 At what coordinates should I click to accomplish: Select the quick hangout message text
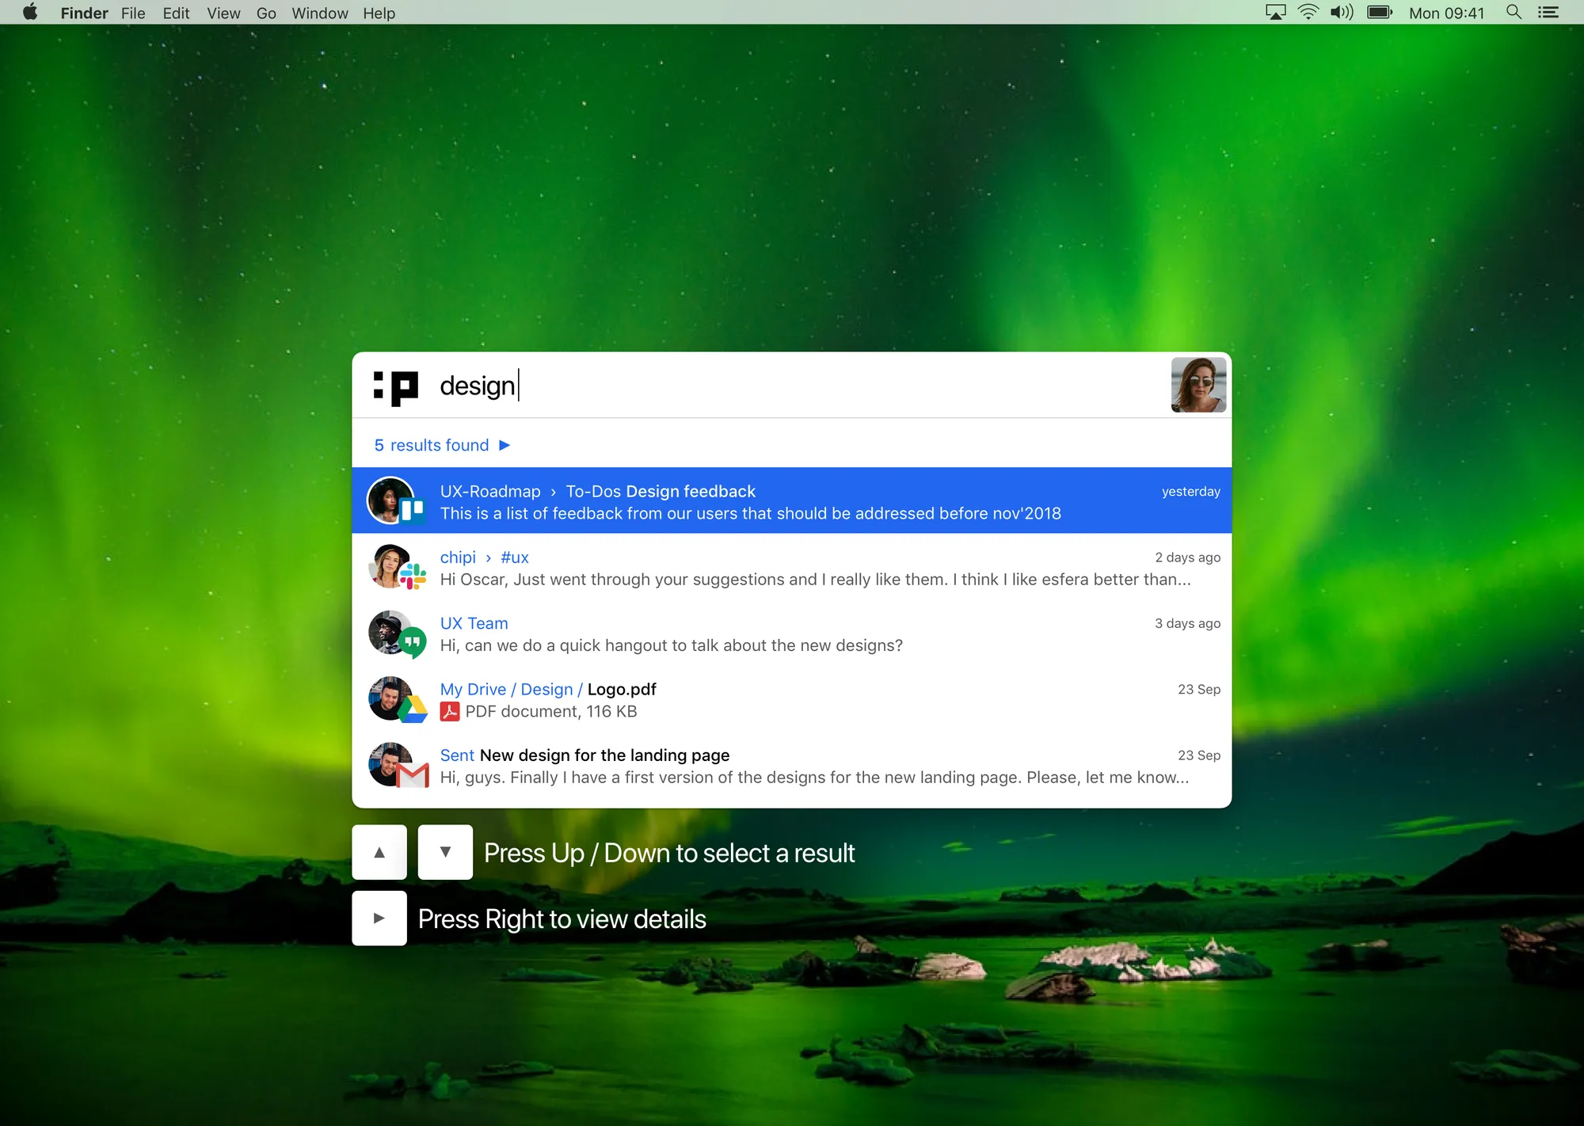(671, 645)
